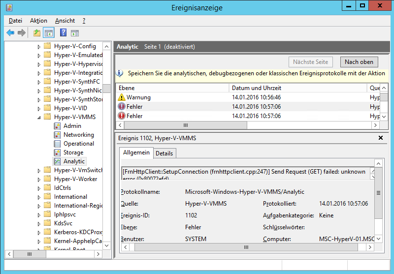Click the Computer value MSC-HyperV-01
The width and height of the screenshot is (394, 274).
347,239
